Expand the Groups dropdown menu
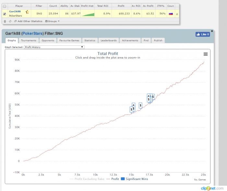Viewport: 227px width, 191px height. pyautogui.click(x=52, y=21)
